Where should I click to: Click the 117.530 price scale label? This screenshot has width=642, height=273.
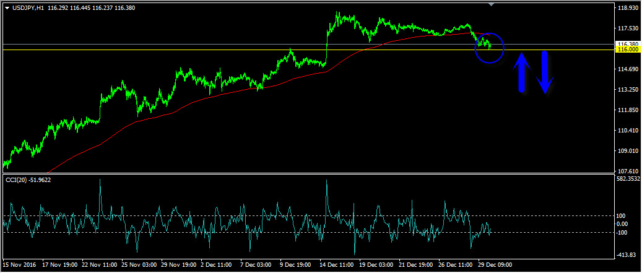click(628, 28)
